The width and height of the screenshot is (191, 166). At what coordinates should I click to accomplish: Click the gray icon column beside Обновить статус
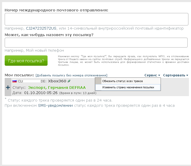point(98,81)
